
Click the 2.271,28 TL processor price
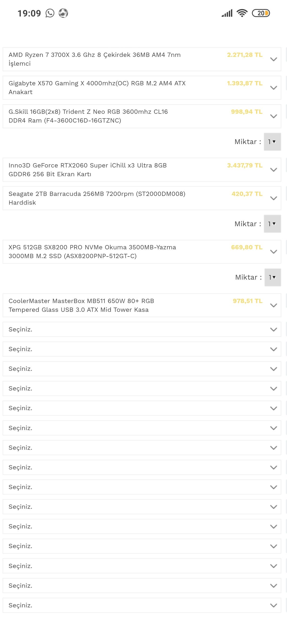(x=244, y=55)
